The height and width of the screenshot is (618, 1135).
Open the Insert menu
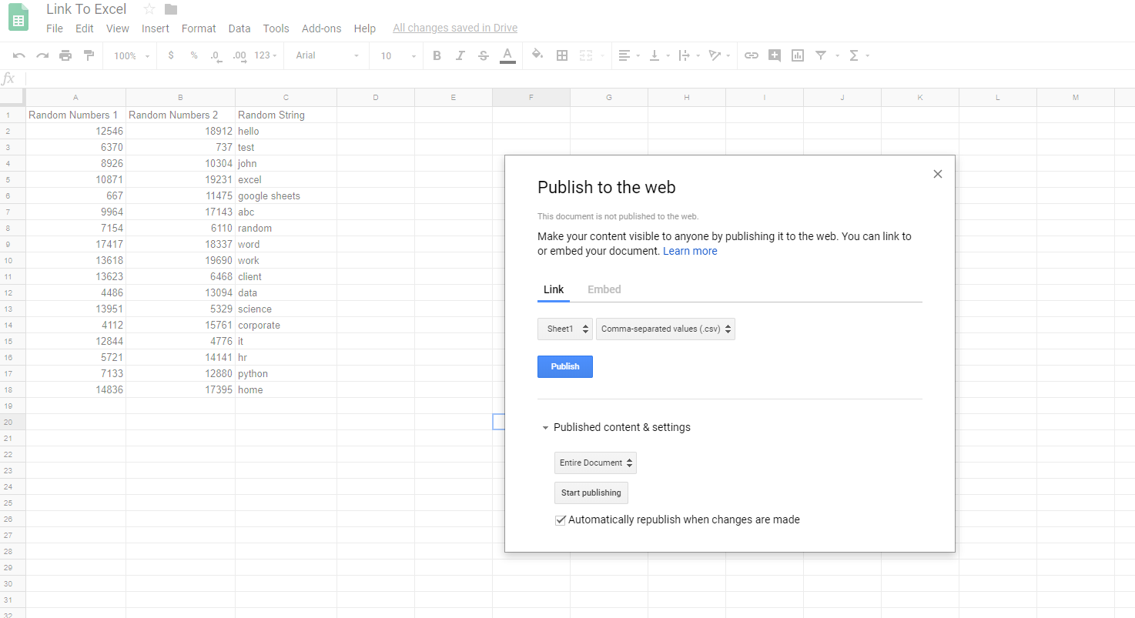click(156, 28)
